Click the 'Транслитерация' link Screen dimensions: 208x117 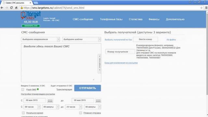[64, 90]
